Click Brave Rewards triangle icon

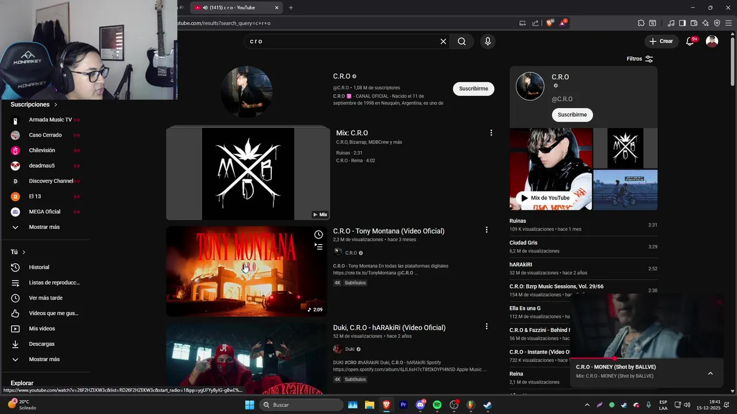pos(563,23)
